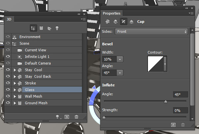This screenshot has width=199, height=134.
Task: Click the Environment icon
Action: pyautogui.click(x=15, y=37)
